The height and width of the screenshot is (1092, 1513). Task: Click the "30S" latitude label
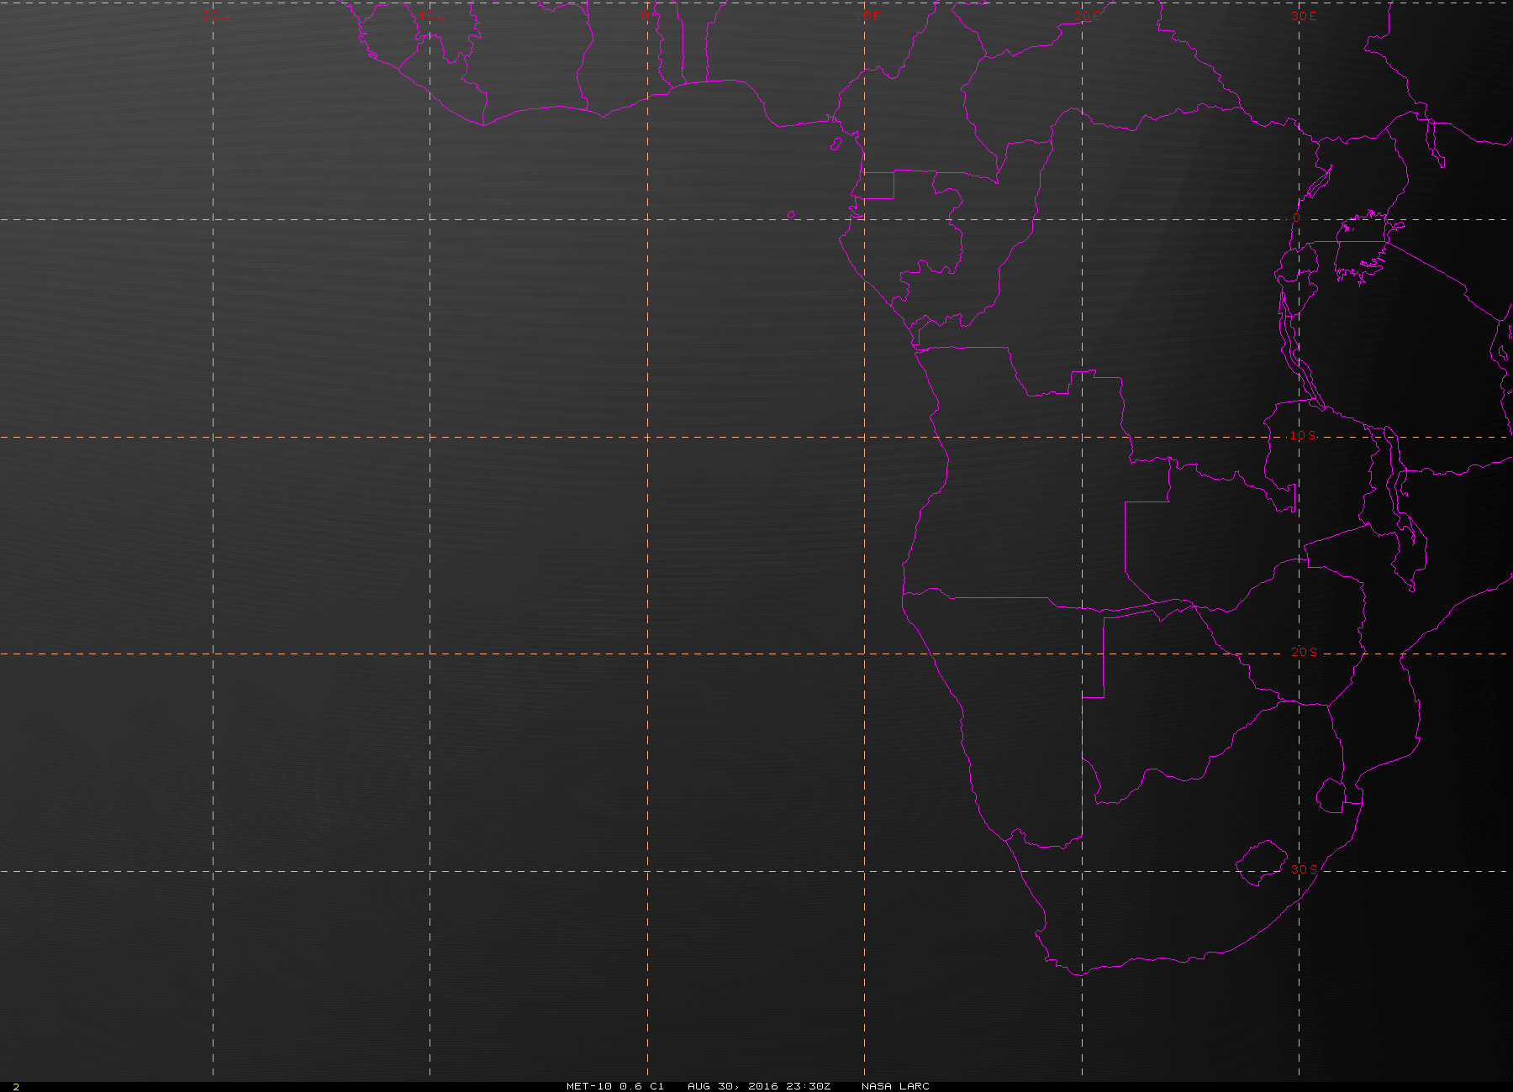(1304, 869)
